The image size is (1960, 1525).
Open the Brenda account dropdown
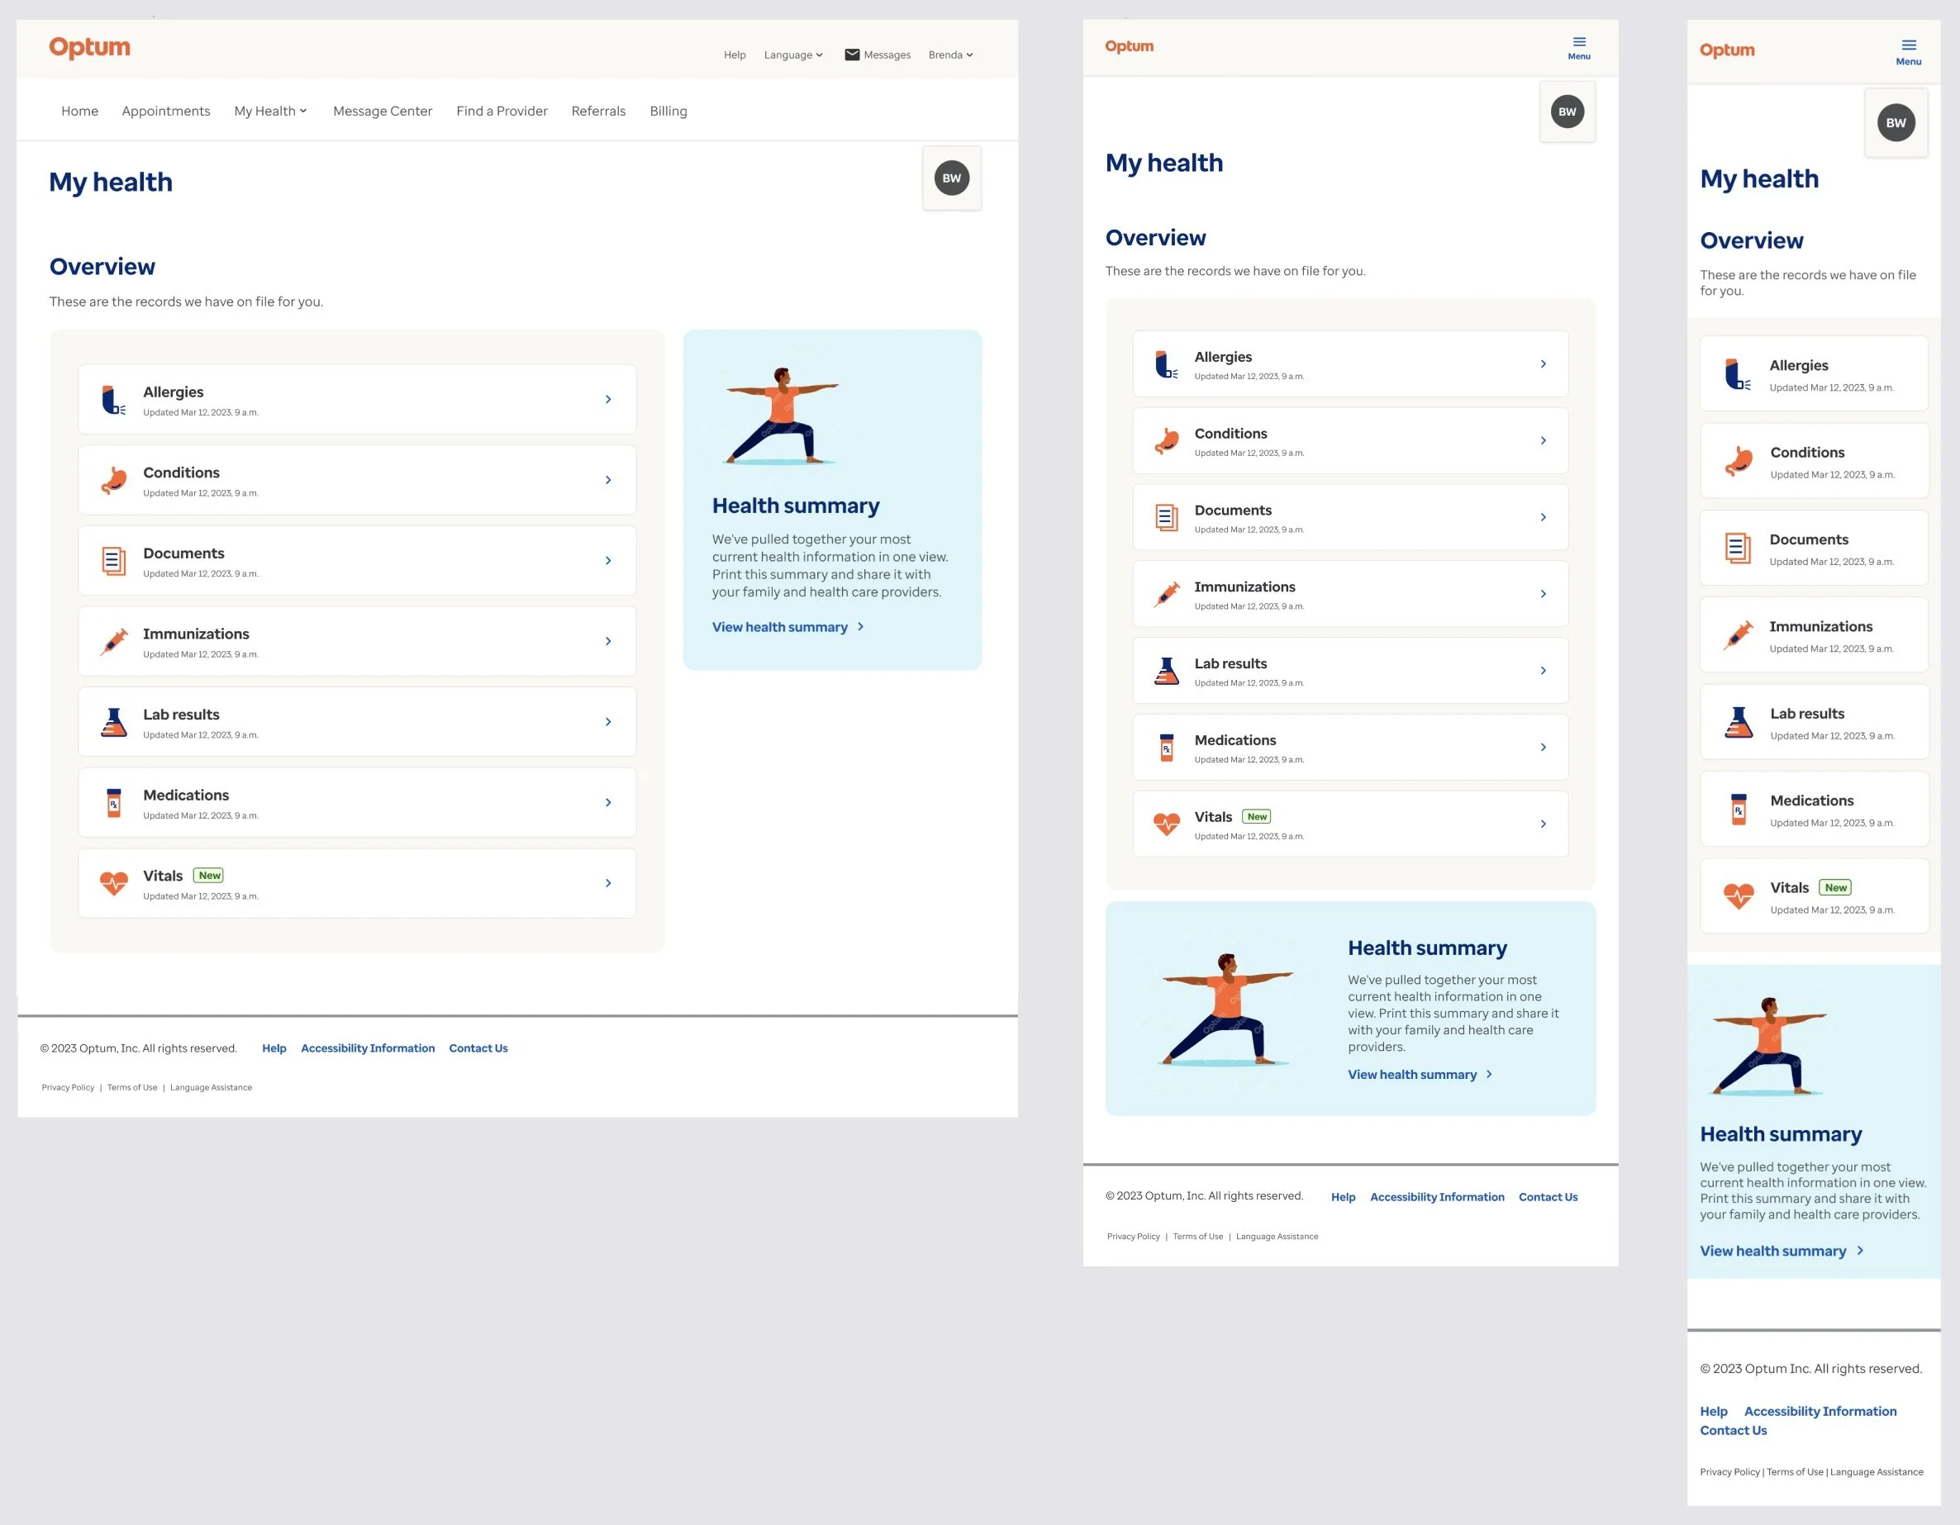coord(950,55)
